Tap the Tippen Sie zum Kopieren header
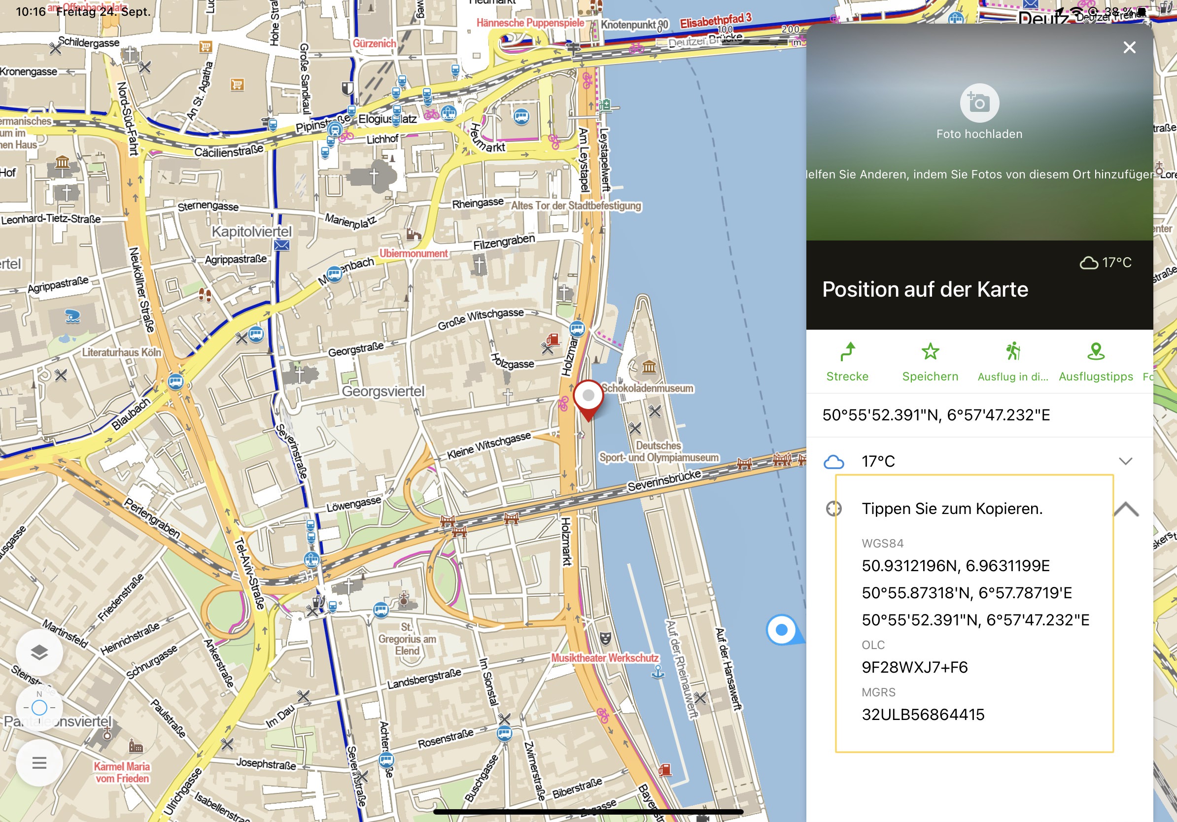1177x822 pixels. pos(951,509)
